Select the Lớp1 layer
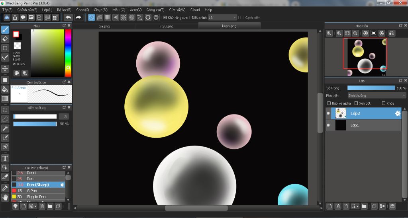Screen dimensions: 408x218 [x=363, y=125]
